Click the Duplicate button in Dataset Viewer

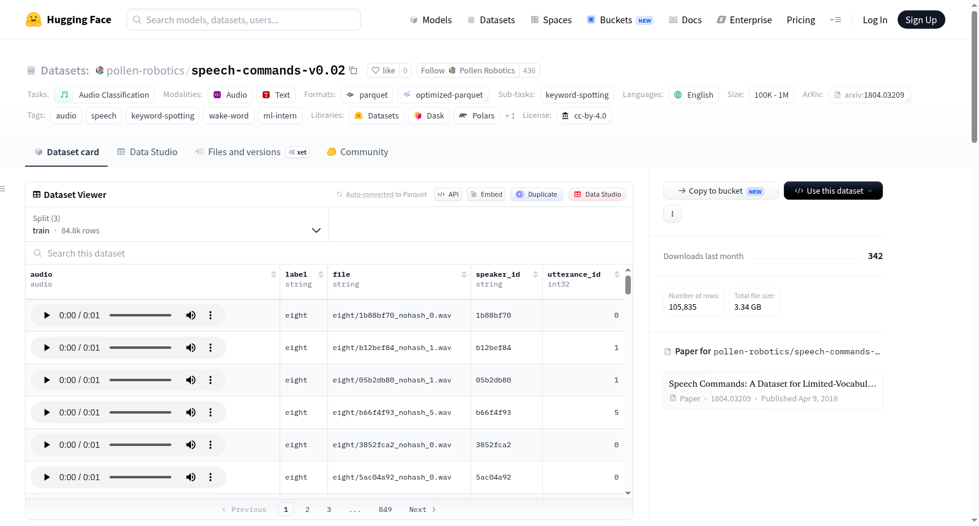coord(537,194)
